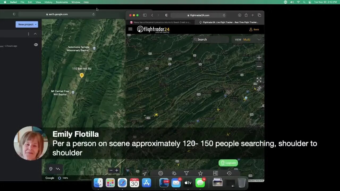Collapse the Google Earth project panel

35,34
